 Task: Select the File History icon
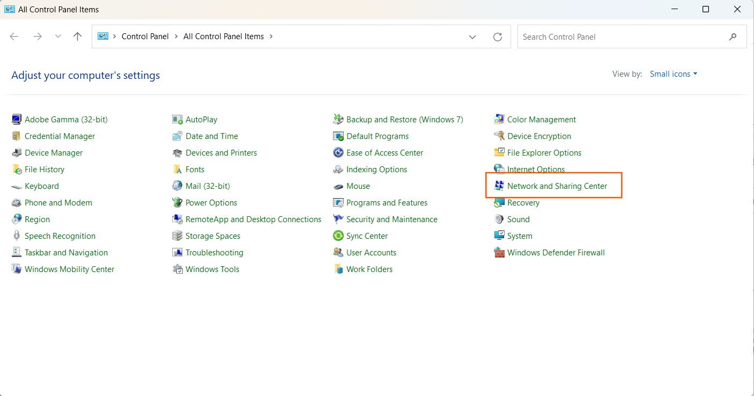16,169
